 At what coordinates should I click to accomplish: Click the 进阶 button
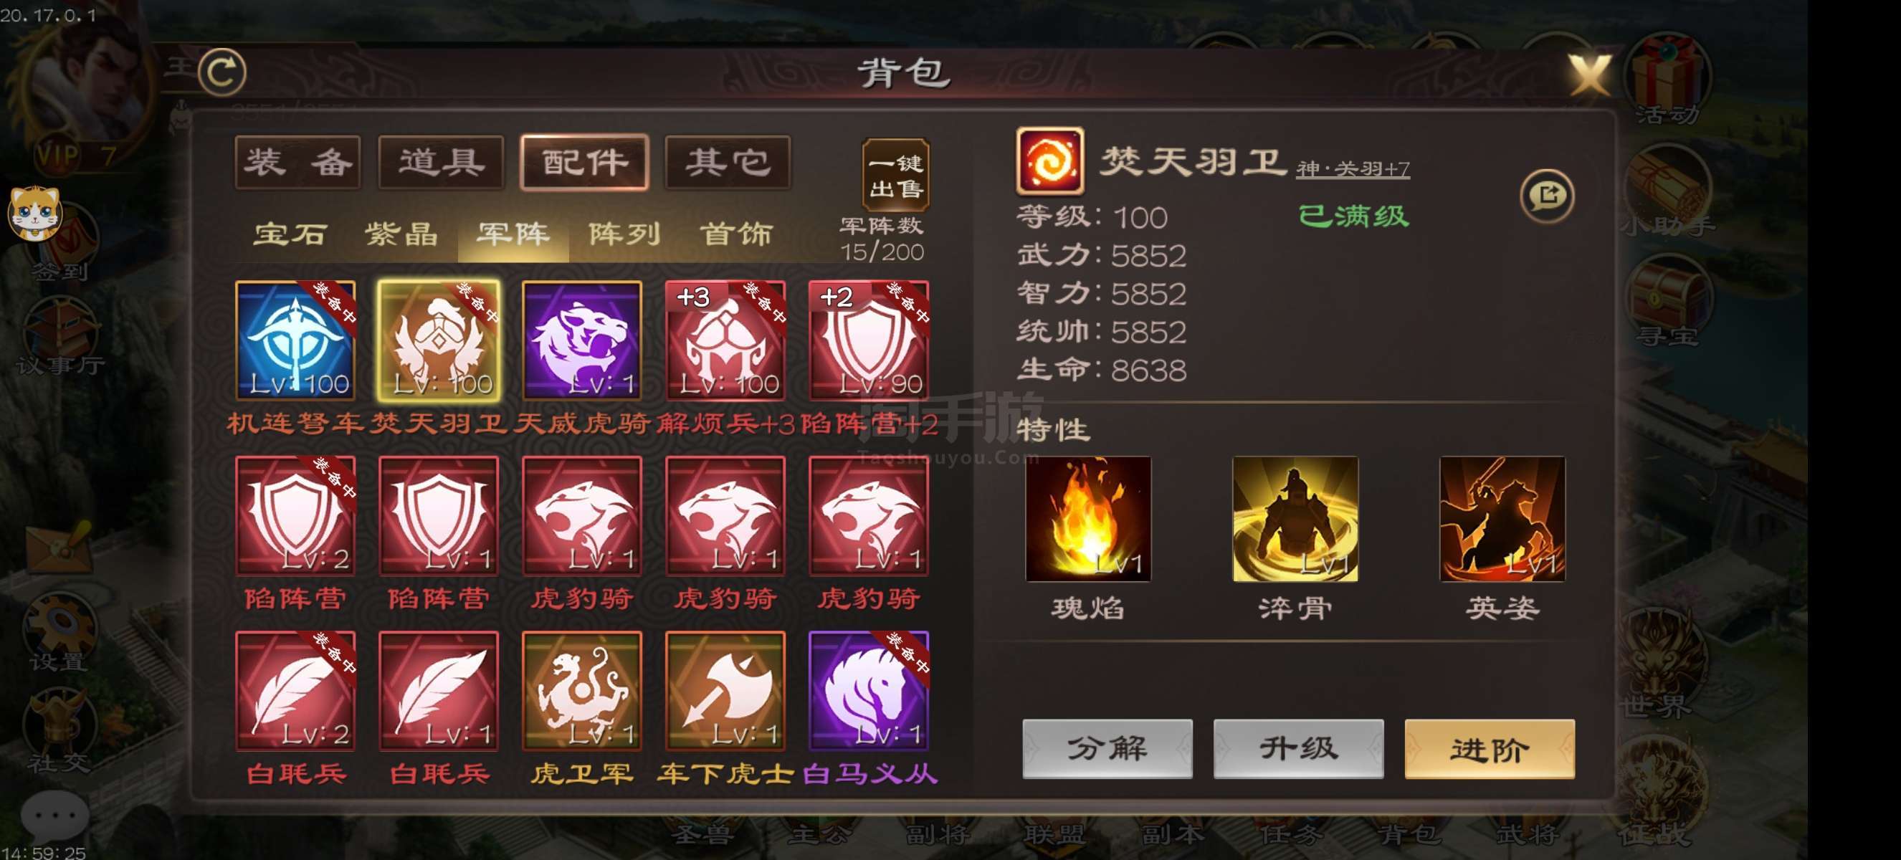(1490, 749)
